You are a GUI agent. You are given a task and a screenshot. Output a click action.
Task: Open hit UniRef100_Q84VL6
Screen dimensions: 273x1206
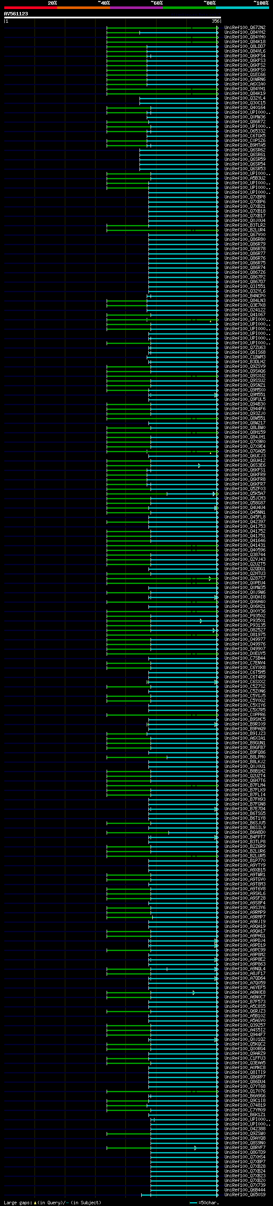coord(245,51)
